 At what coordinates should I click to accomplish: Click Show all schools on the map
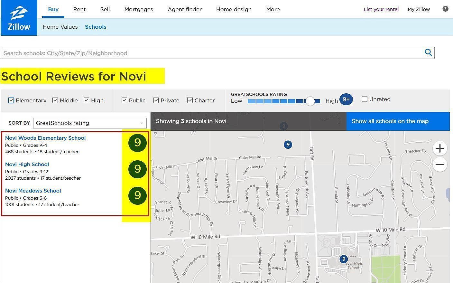(398, 121)
